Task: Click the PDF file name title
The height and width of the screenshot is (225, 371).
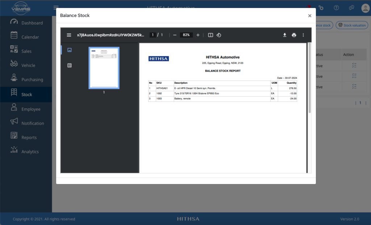Action: pyautogui.click(x=111, y=35)
